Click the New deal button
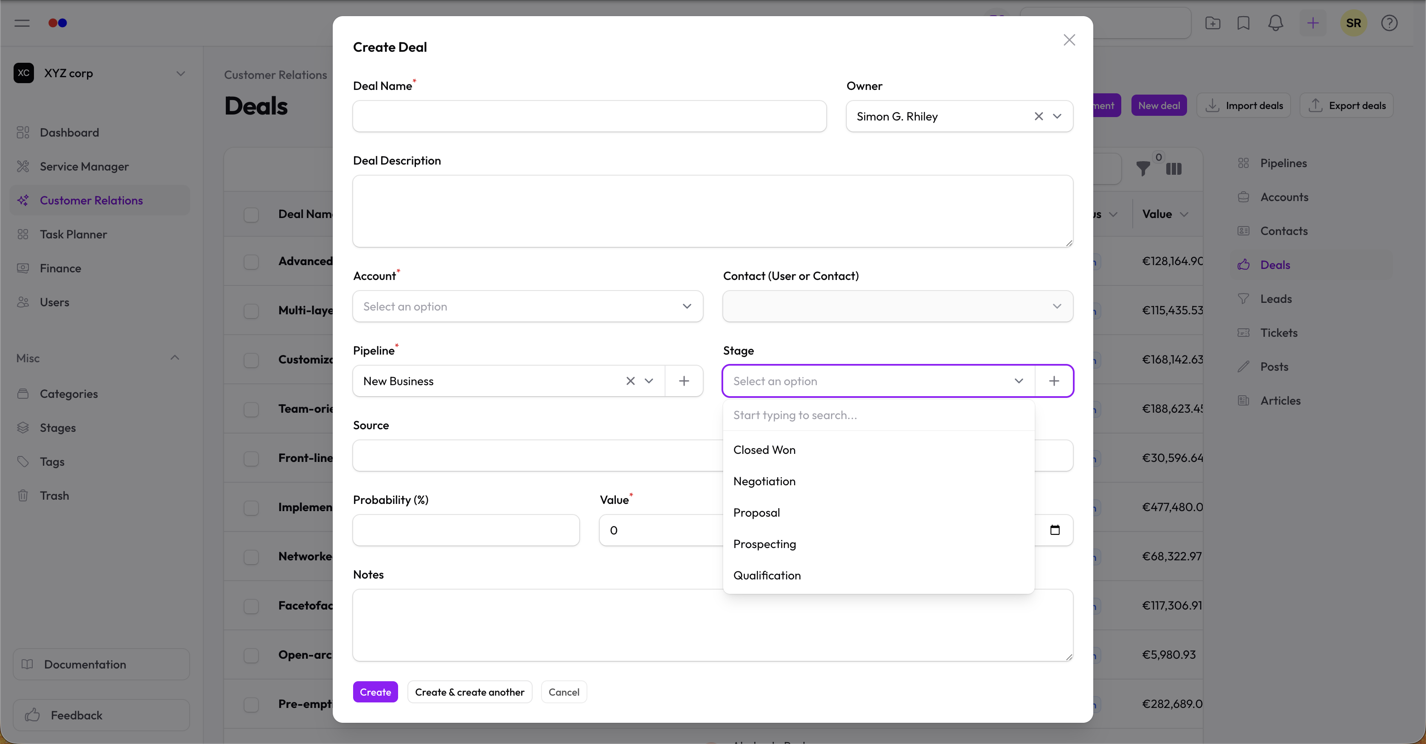The image size is (1426, 744). (x=1159, y=106)
